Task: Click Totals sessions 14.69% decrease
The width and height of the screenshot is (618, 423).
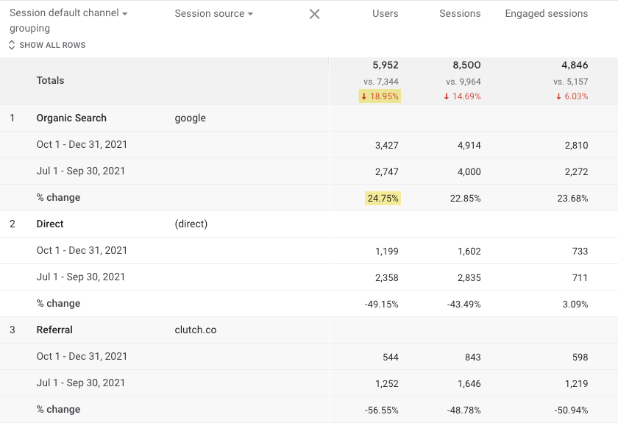Action: pyautogui.click(x=462, y=96)
